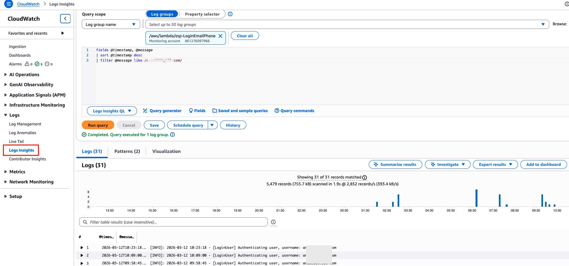Viewport: 569px width, 266px height.
Task: Select the Log groups query scope option
Action: [162, 14]
